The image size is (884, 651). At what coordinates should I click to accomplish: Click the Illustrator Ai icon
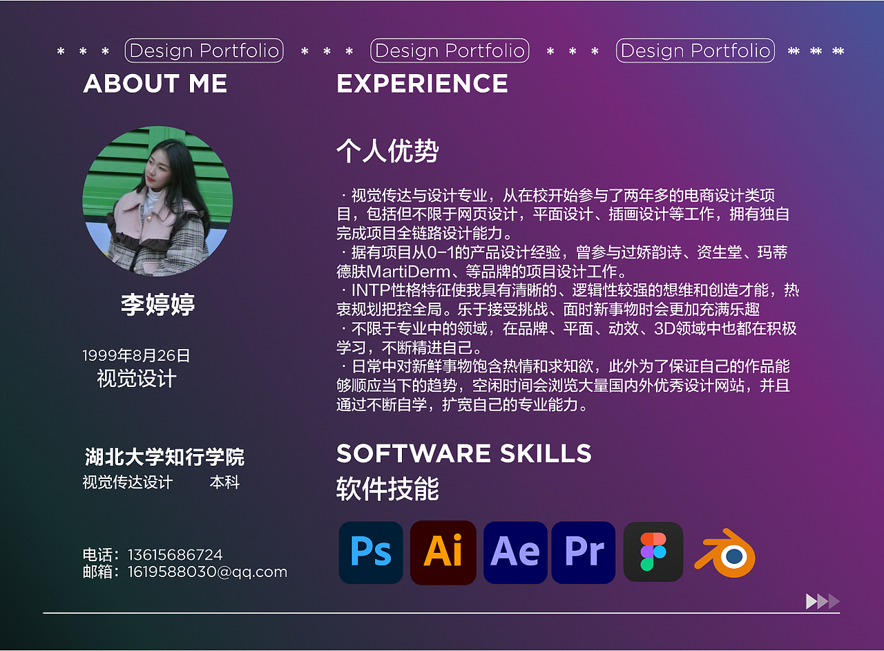click(443, 552)
